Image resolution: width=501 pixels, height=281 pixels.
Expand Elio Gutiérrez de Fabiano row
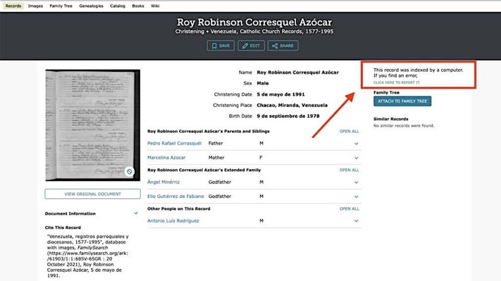[x=356, y=197]
